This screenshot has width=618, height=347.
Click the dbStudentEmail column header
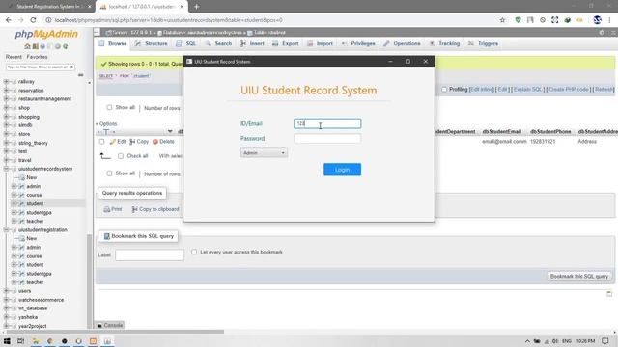pyautogui.click(x=501, y=131)
